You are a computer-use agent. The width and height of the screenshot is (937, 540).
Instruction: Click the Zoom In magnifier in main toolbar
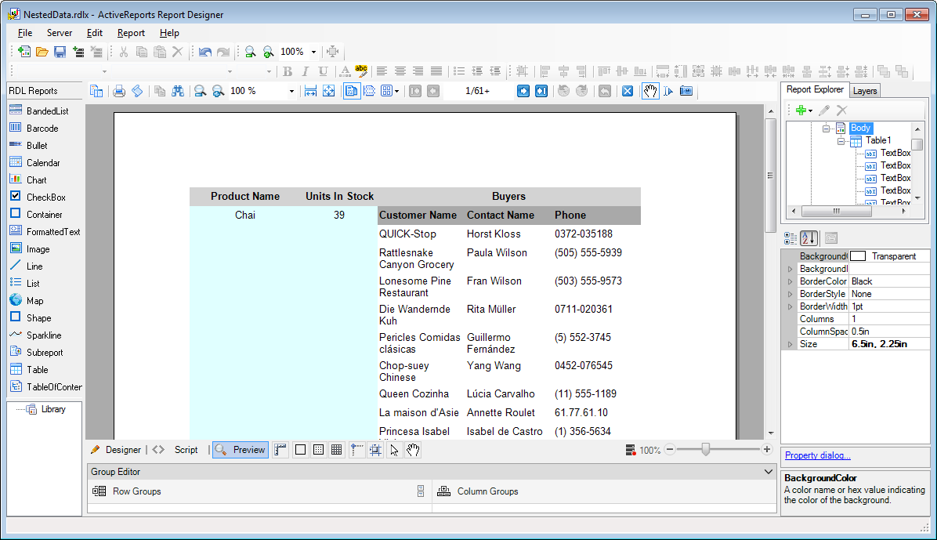coord(268,52)
